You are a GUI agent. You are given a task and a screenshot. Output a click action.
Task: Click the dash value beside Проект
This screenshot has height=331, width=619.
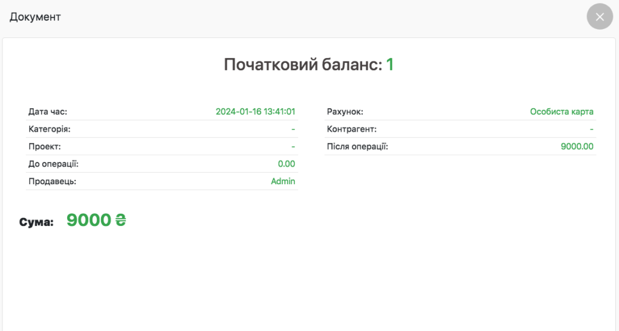coord(293,147)
